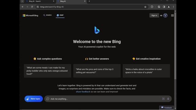Click the Microsoft Bing logo
Image resolution: width=196 pixels, height=110 pixels.
pyautogui.click(x=30, y=15)
